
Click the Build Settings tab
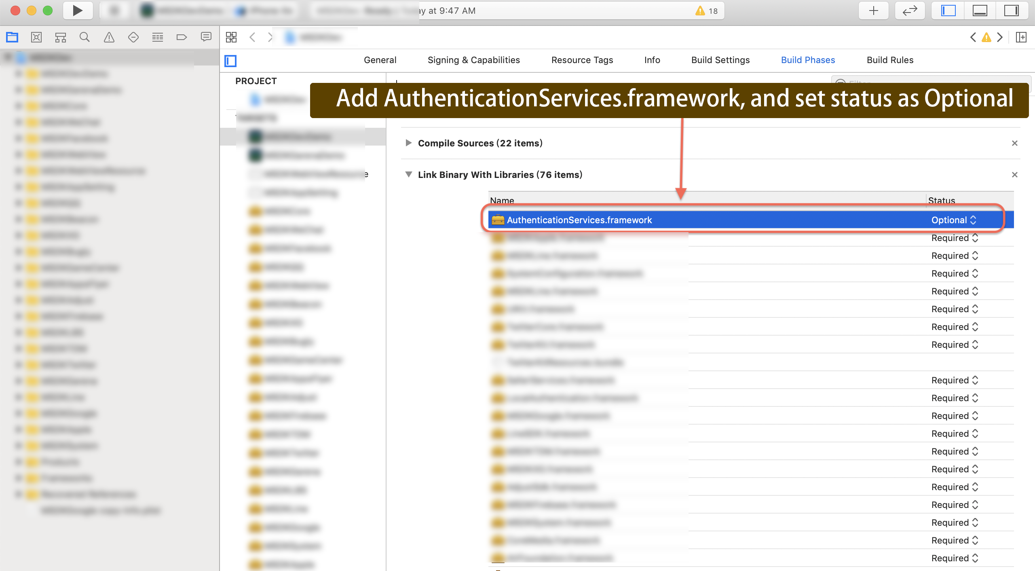(x=720, y=60)
